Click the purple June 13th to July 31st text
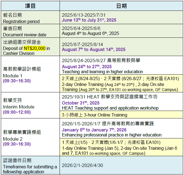 [x=89, y=20]
